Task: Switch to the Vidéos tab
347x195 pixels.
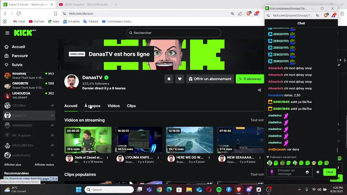Action: tap(114, 106)
